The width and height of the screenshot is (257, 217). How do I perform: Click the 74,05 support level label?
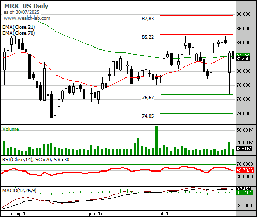coord(148,116)
